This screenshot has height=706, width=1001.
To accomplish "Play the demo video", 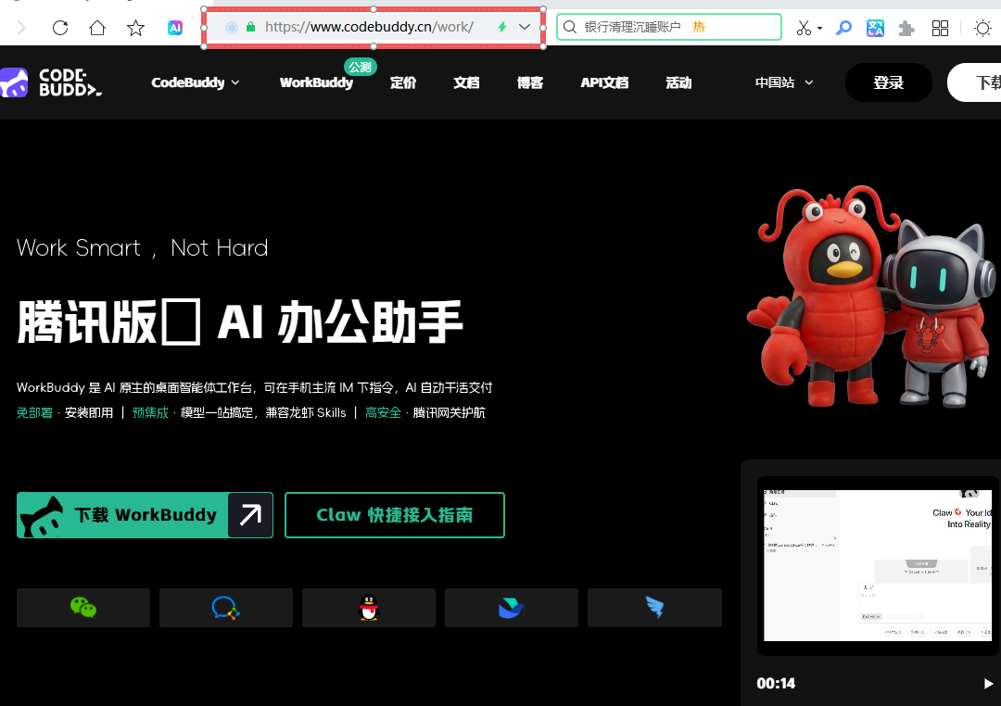I will pyautogui.click(x=988, y=684).
